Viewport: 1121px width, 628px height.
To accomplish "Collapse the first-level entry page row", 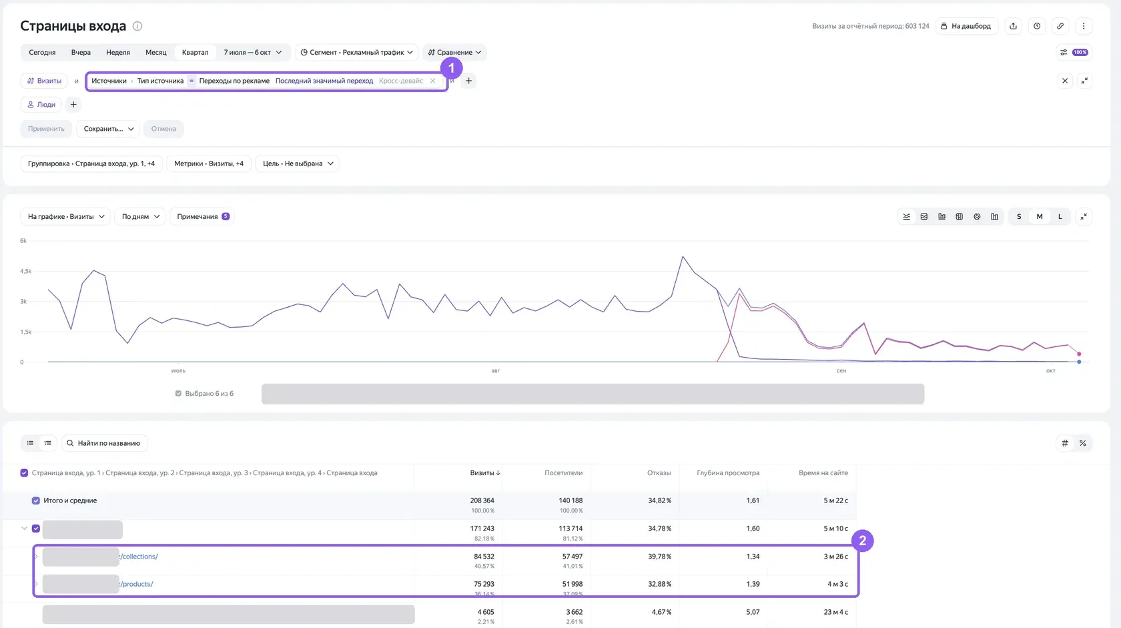I will click(24, 529).
